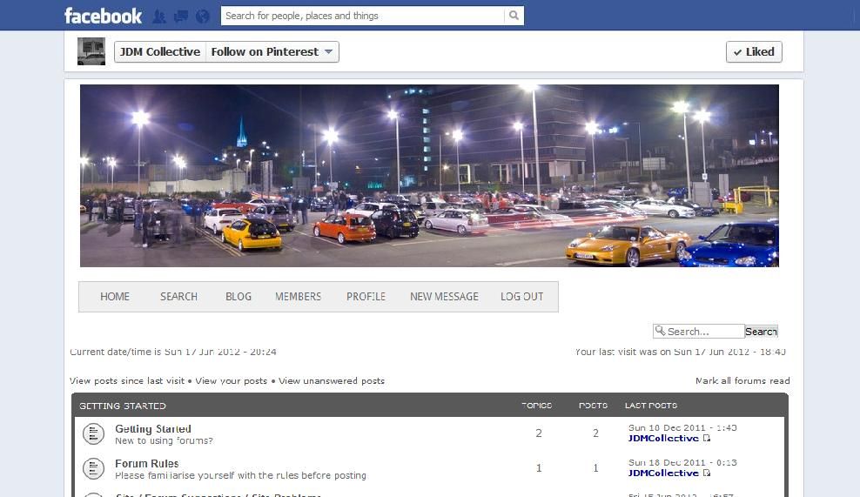The height and width of the screenshot is (497, 860).
Task: Click 'Your last visit was on' text
Action: [680, 352]
